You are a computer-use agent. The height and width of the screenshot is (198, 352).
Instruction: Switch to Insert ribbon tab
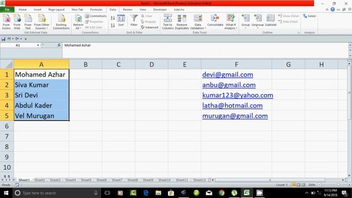(37, 9)
